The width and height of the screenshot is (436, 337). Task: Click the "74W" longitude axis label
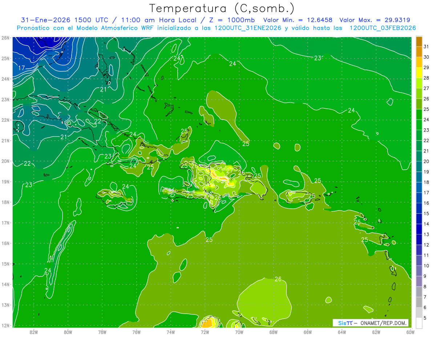(x=170, y=332)
